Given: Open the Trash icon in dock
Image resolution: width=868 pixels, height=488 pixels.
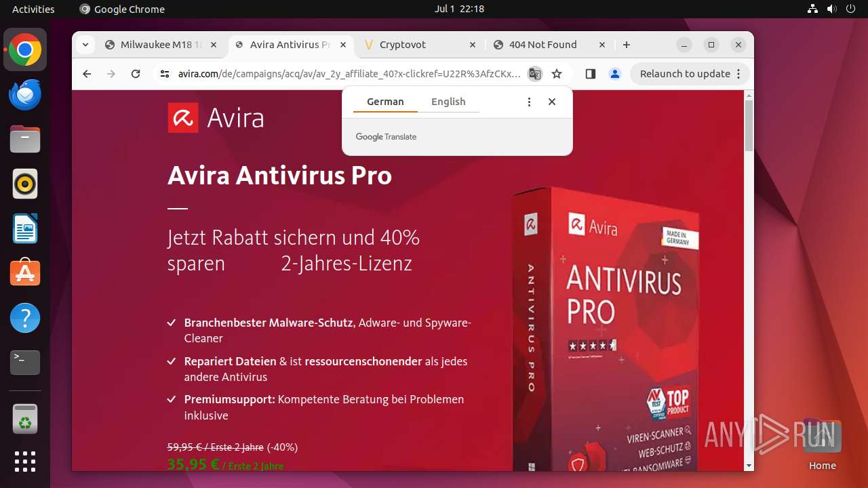Looking at the screenshot, I should pyautogui.click(x=25, y=419).
